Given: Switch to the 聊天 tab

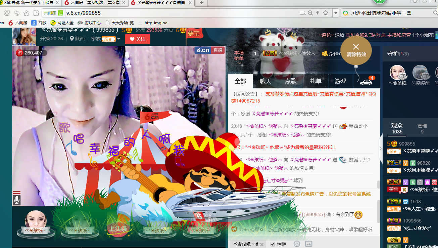Looking at the screenshot, I should pyautogui.click(x=265, y=81).
